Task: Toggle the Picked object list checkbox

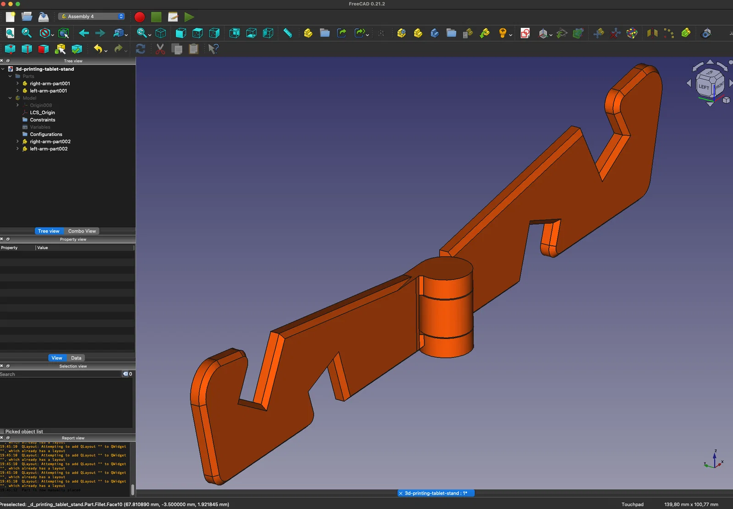Action: click(2, 432)
